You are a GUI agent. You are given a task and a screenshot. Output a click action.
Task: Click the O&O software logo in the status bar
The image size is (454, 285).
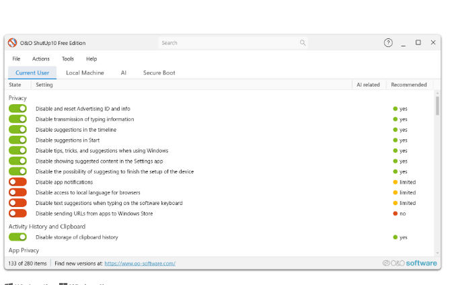pyautogui.click(x=410, y=263)
